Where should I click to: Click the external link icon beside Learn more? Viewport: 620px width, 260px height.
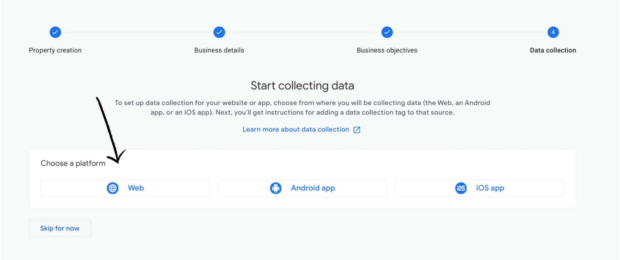click(356, 129)
